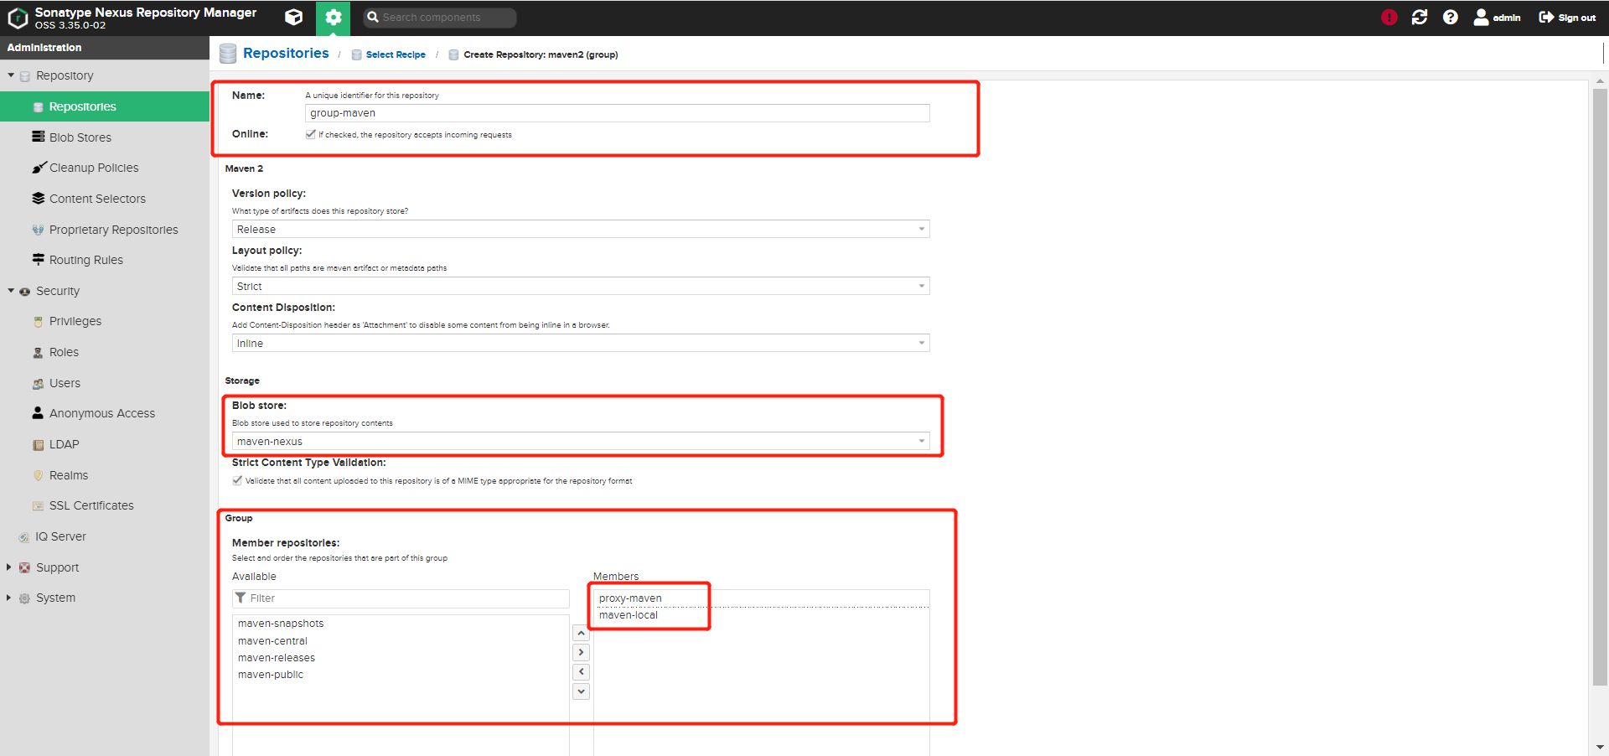The width and height of the screenshot is (1609, 756).
Task: Expand the System tree section
Action: (9, 598)
